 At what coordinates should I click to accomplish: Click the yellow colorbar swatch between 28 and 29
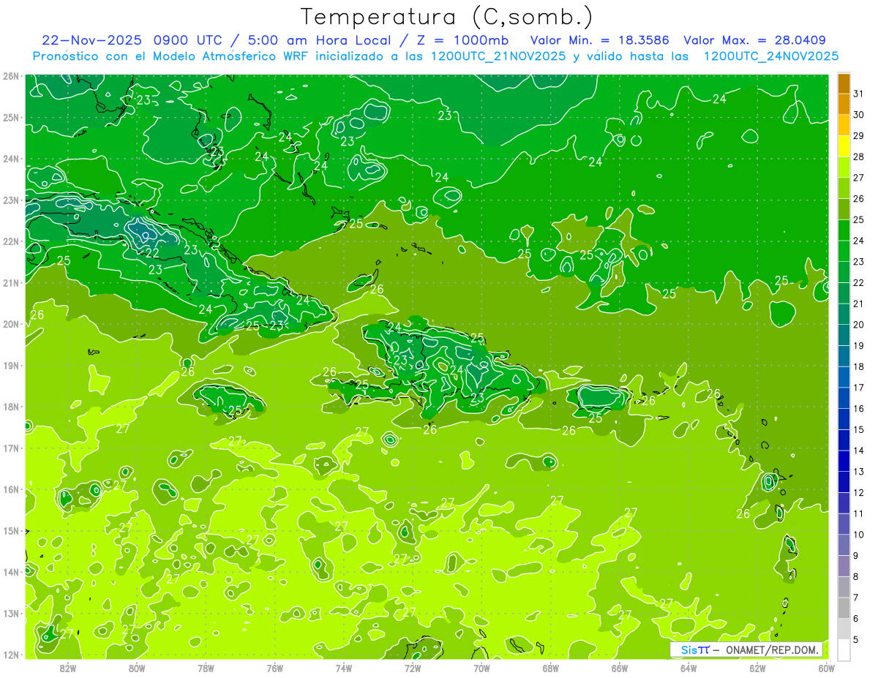(844, 147)
